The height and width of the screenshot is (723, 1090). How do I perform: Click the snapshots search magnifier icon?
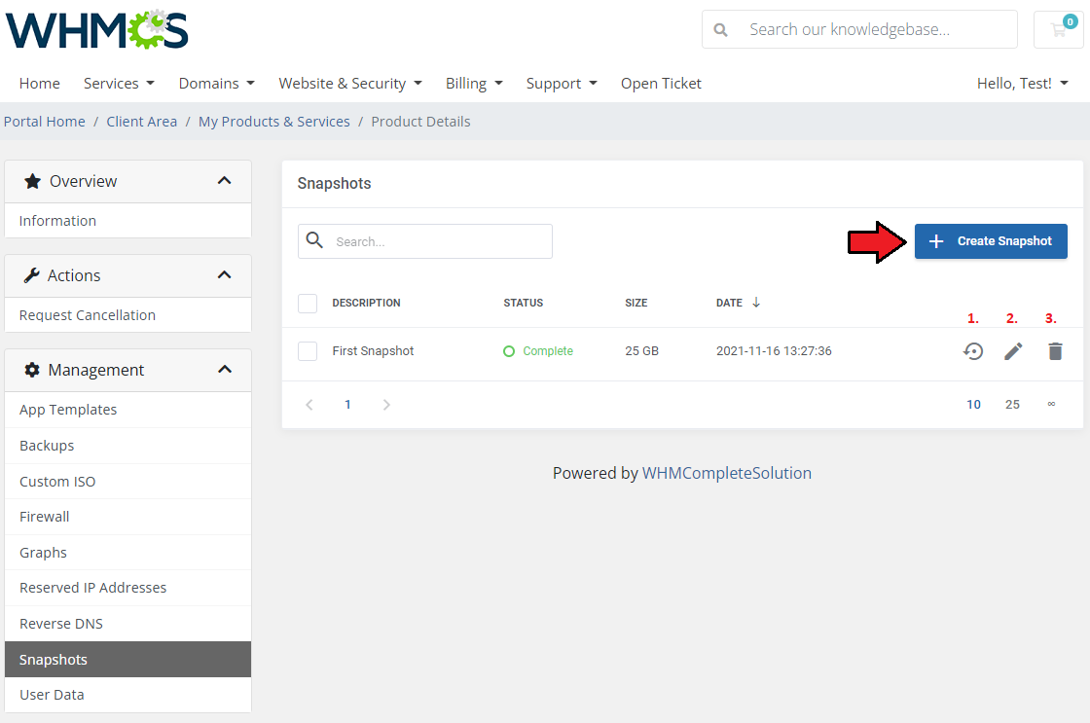point(315,240)
